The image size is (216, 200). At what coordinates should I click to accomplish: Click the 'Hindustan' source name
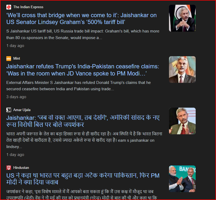point(21,168)
